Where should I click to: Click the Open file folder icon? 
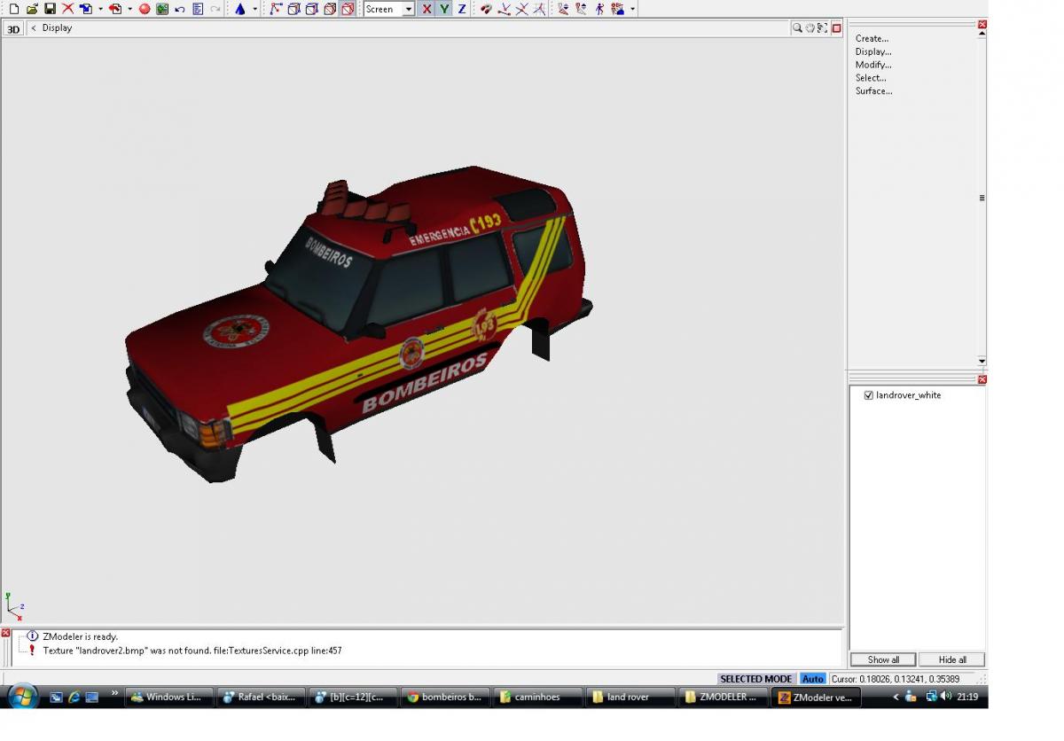pyautogui.click(x=32, y=9)
